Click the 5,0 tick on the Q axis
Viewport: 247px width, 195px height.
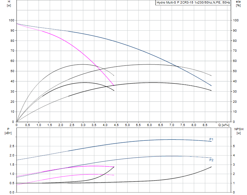tap(127, 125)
